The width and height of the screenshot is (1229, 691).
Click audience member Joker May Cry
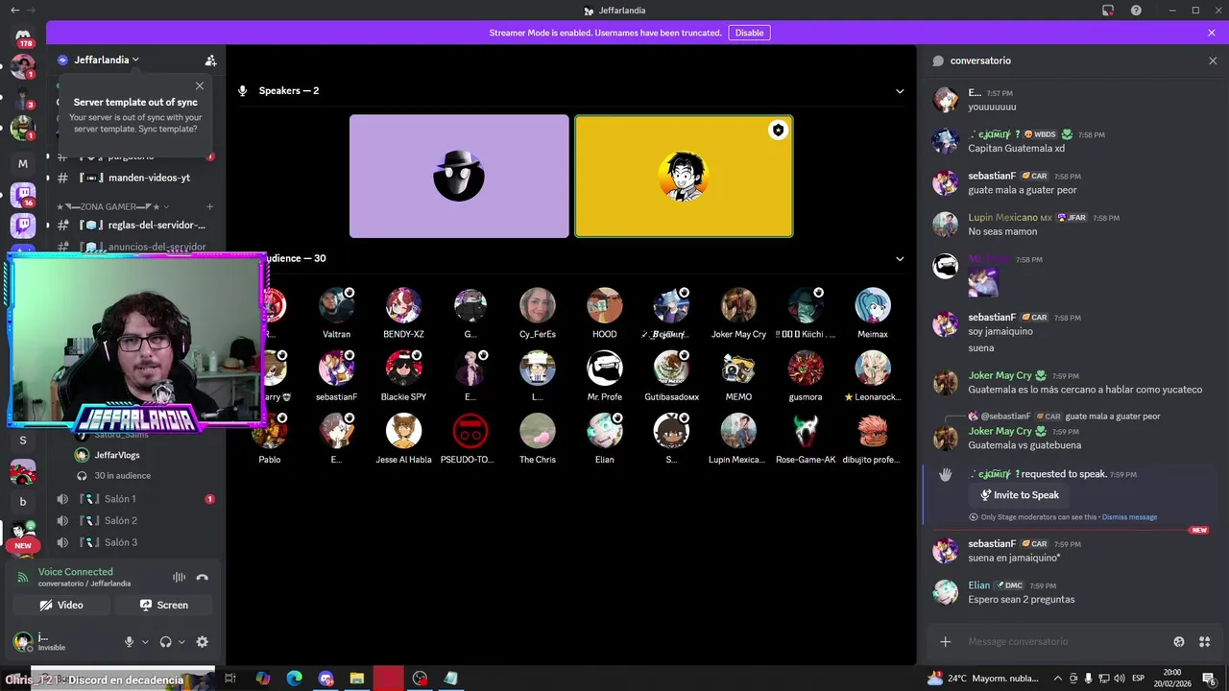[x=738, y=313]
